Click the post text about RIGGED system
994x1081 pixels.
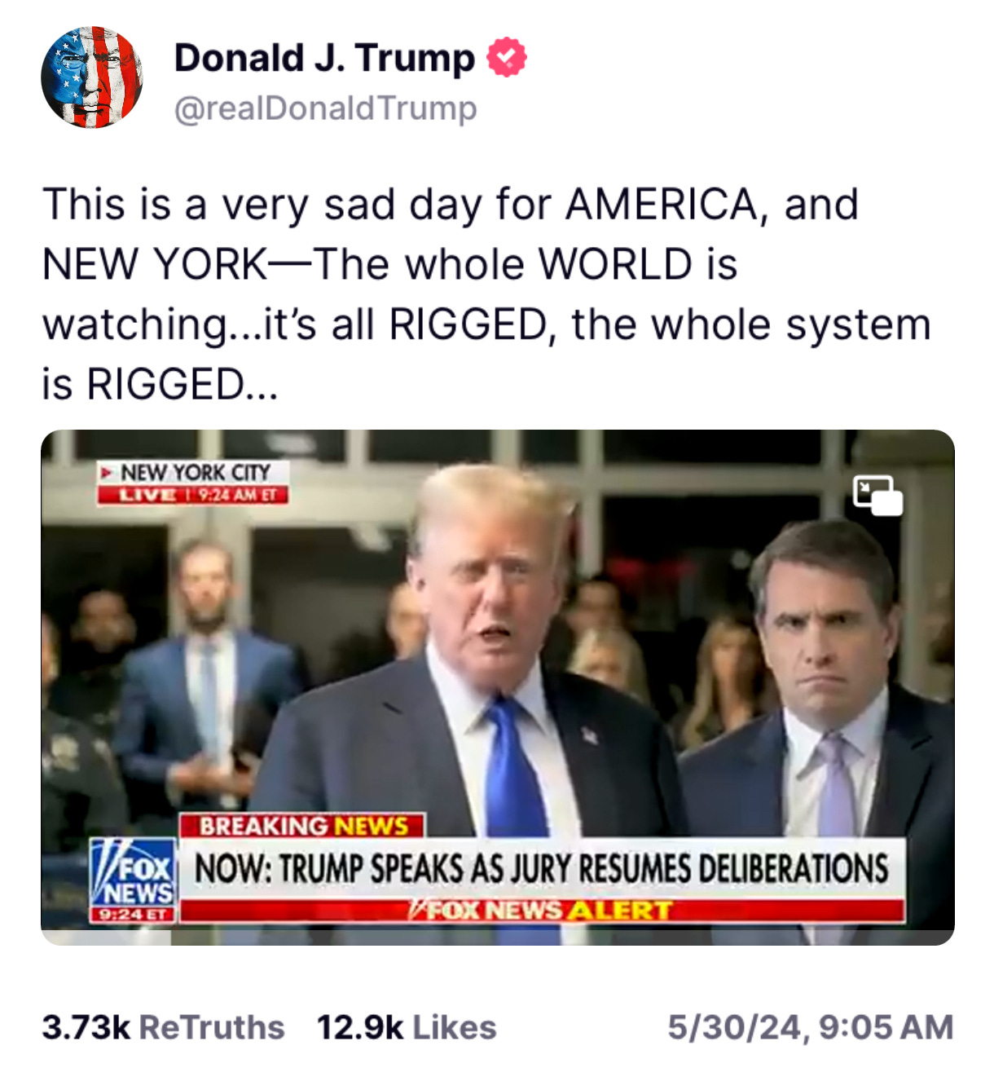[486, 293]
